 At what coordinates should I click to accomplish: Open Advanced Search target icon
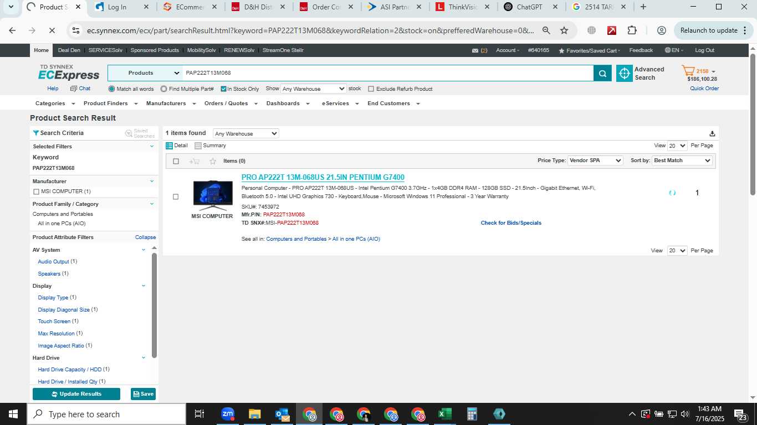click(x=625, y=74)
